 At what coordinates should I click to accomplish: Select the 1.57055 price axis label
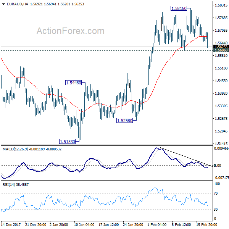click(x=221, y=31)
